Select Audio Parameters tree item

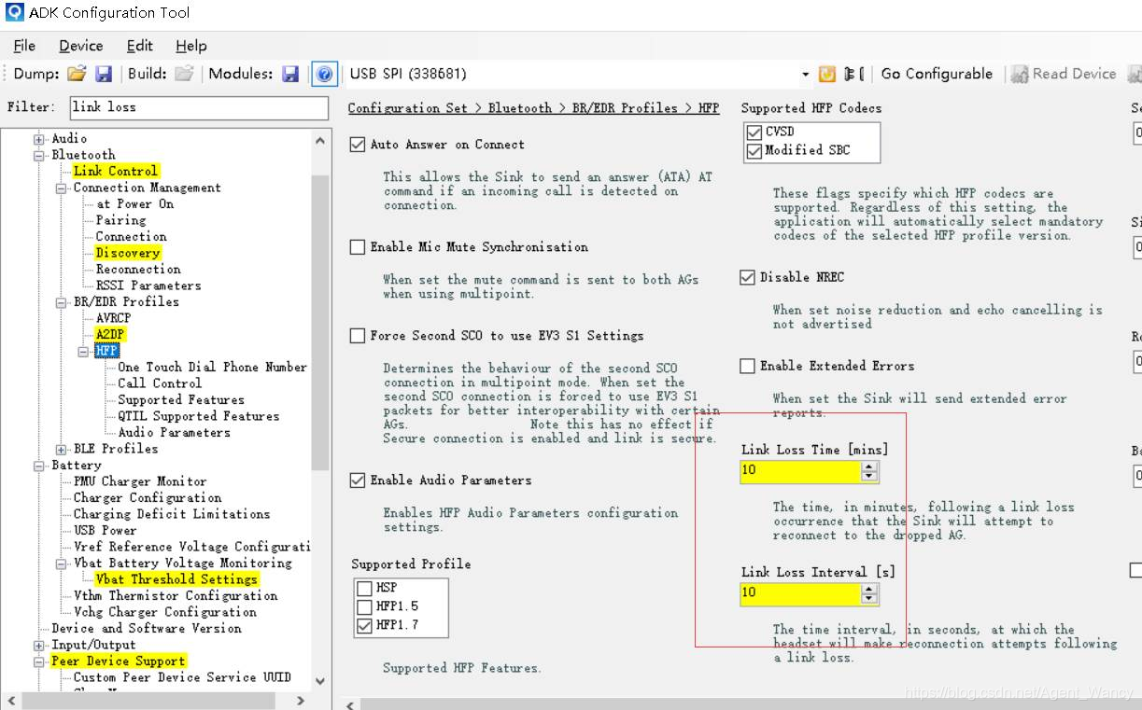pos(174,433)
